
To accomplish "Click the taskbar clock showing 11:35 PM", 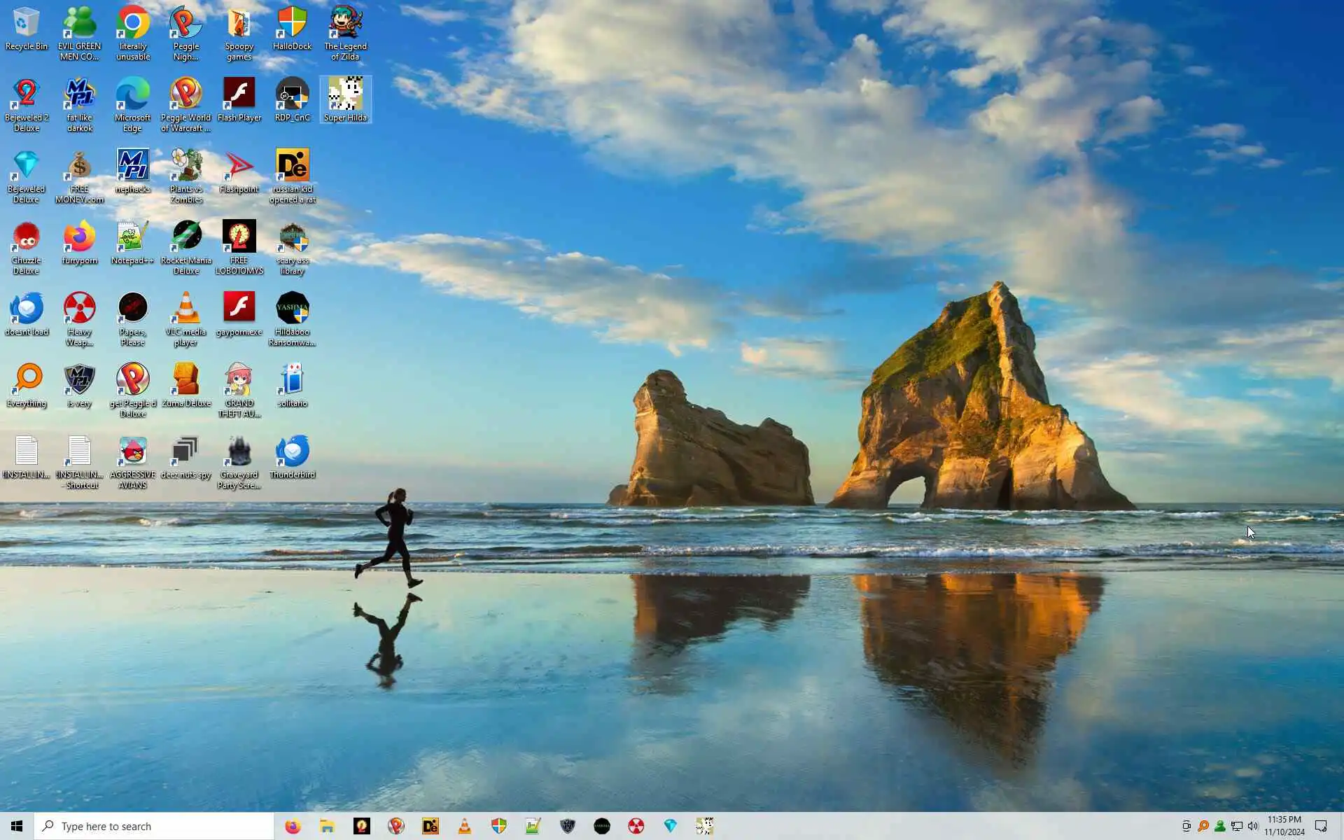I will click(1284, 826).
